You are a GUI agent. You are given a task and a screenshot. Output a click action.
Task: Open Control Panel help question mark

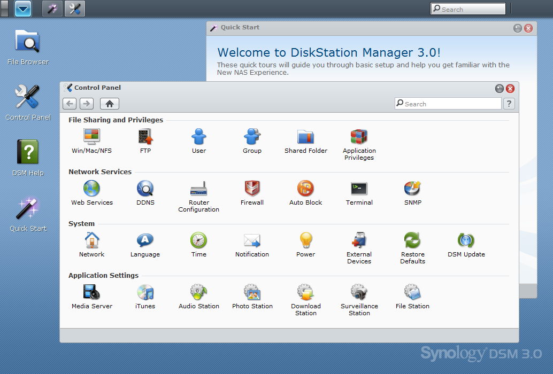click(509, 104)
